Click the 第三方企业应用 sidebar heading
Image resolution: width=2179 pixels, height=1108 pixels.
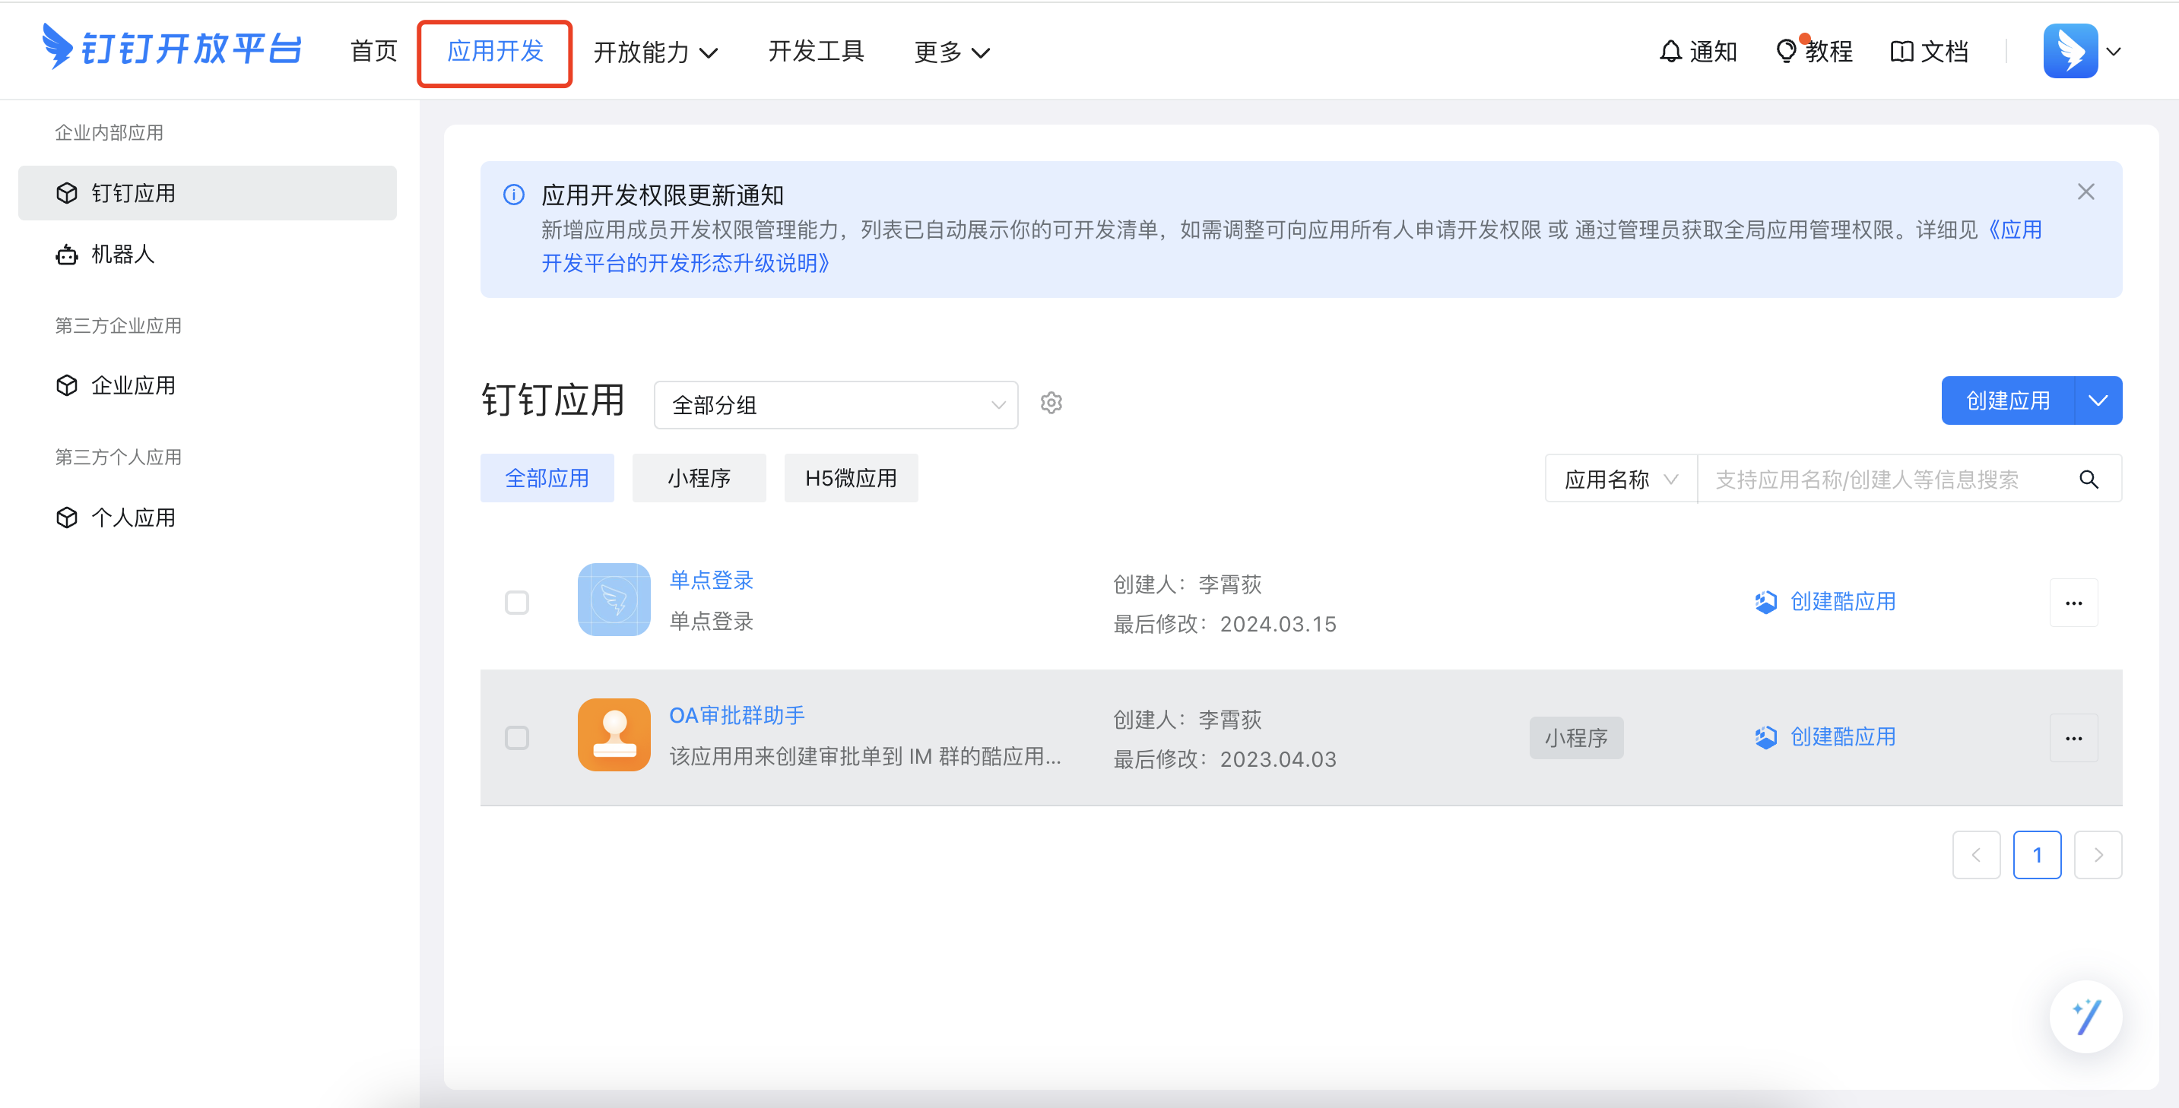pos(119,325)
